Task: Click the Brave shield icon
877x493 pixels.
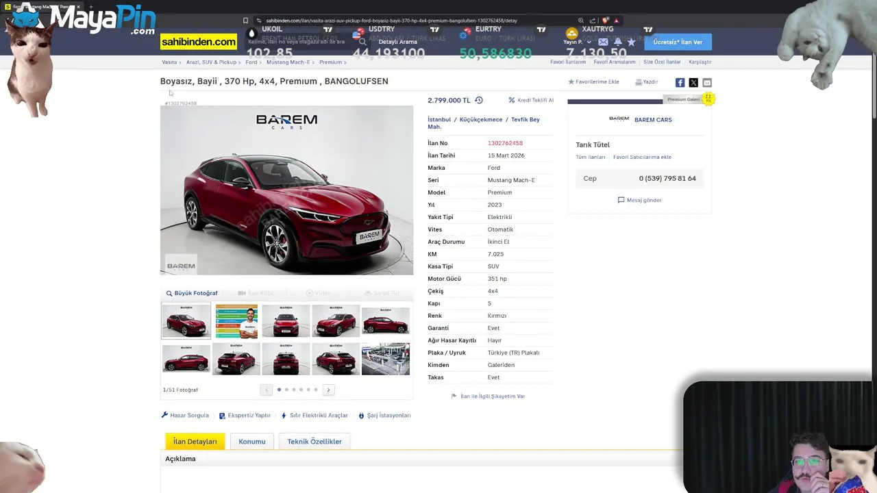Action: [605, 21]
